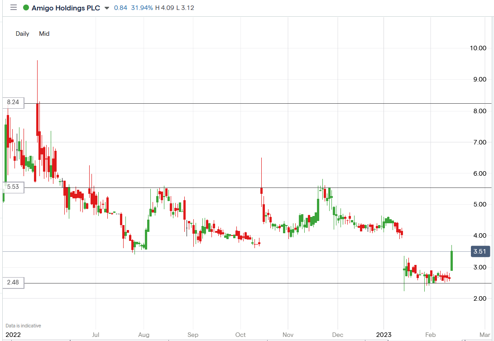Click the 5.00 price axis label

pos(480,204)
